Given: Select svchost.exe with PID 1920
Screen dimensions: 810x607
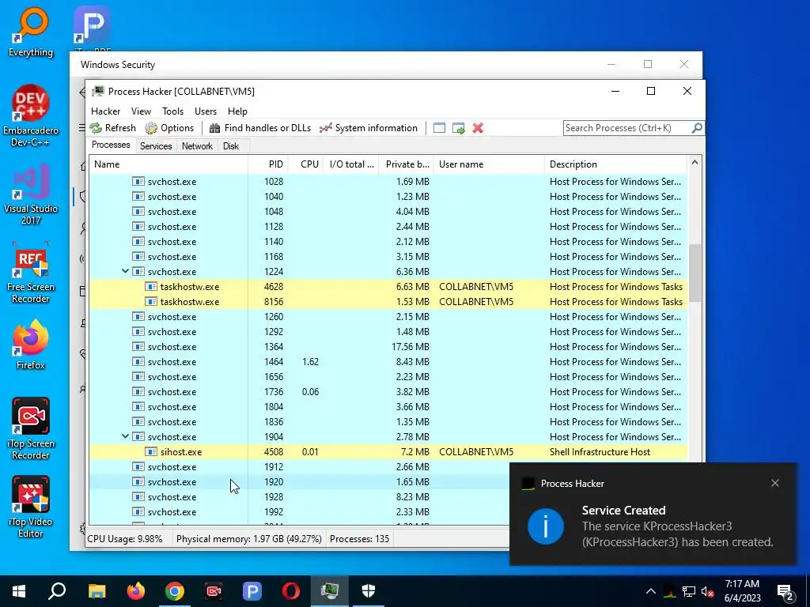Looking at the screenshot, I should tap(300, 481).
